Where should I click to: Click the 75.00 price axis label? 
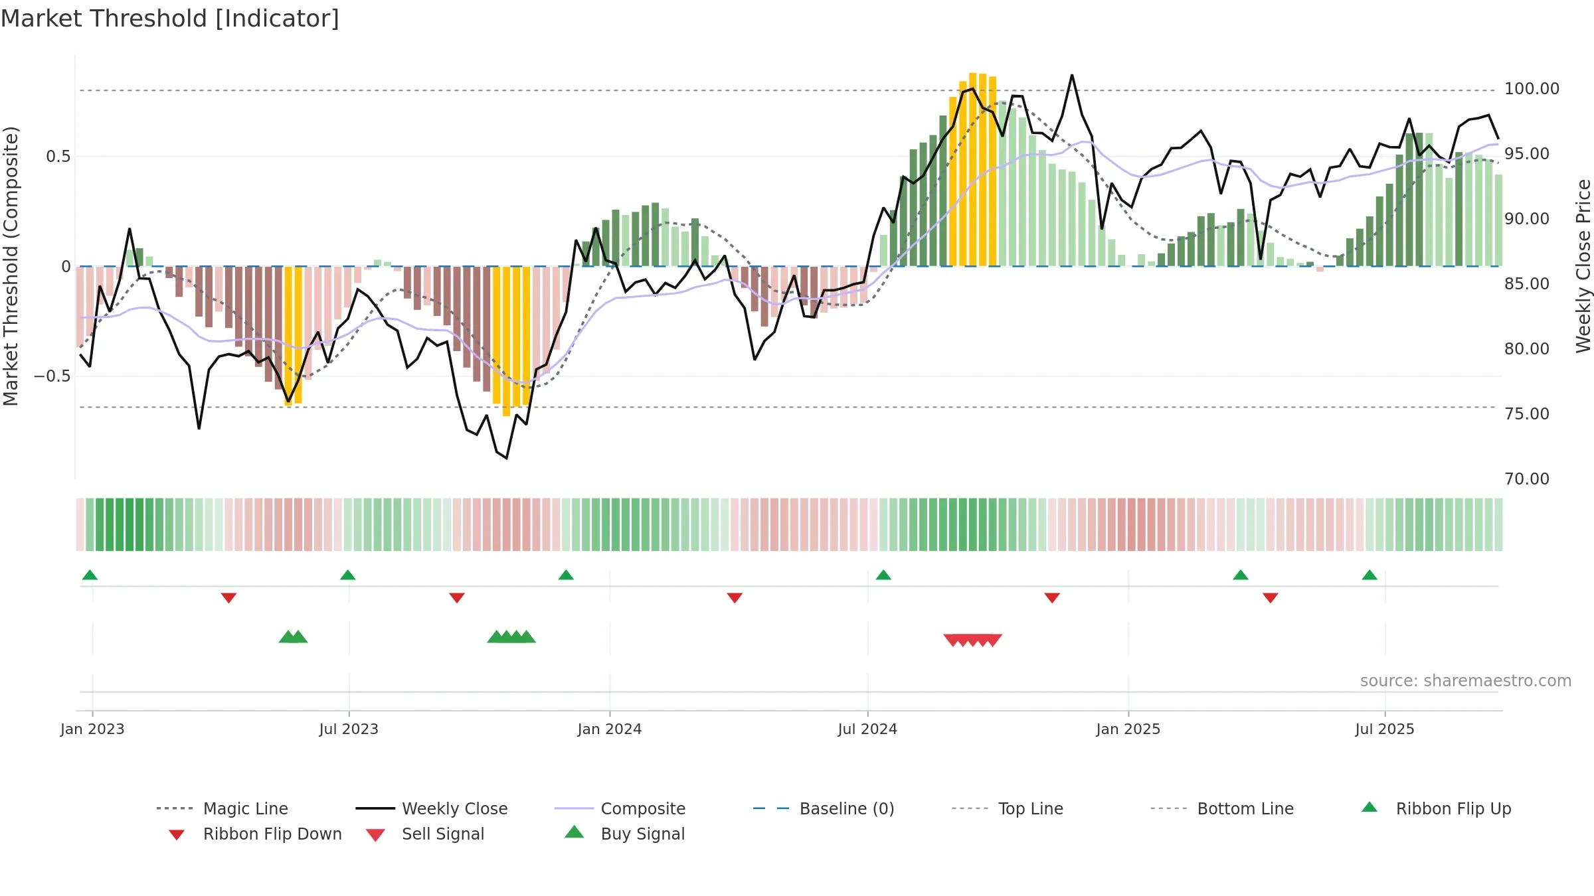(x=1527, y=414)
